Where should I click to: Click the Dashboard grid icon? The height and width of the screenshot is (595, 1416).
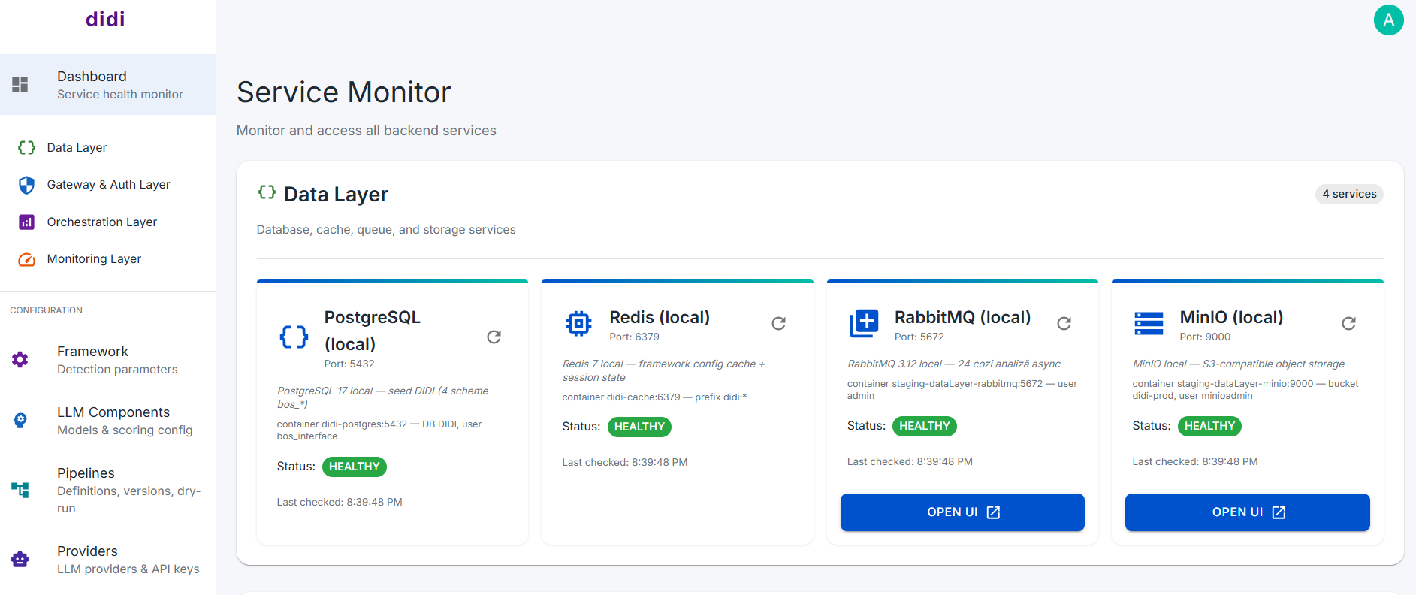point(20,84)
